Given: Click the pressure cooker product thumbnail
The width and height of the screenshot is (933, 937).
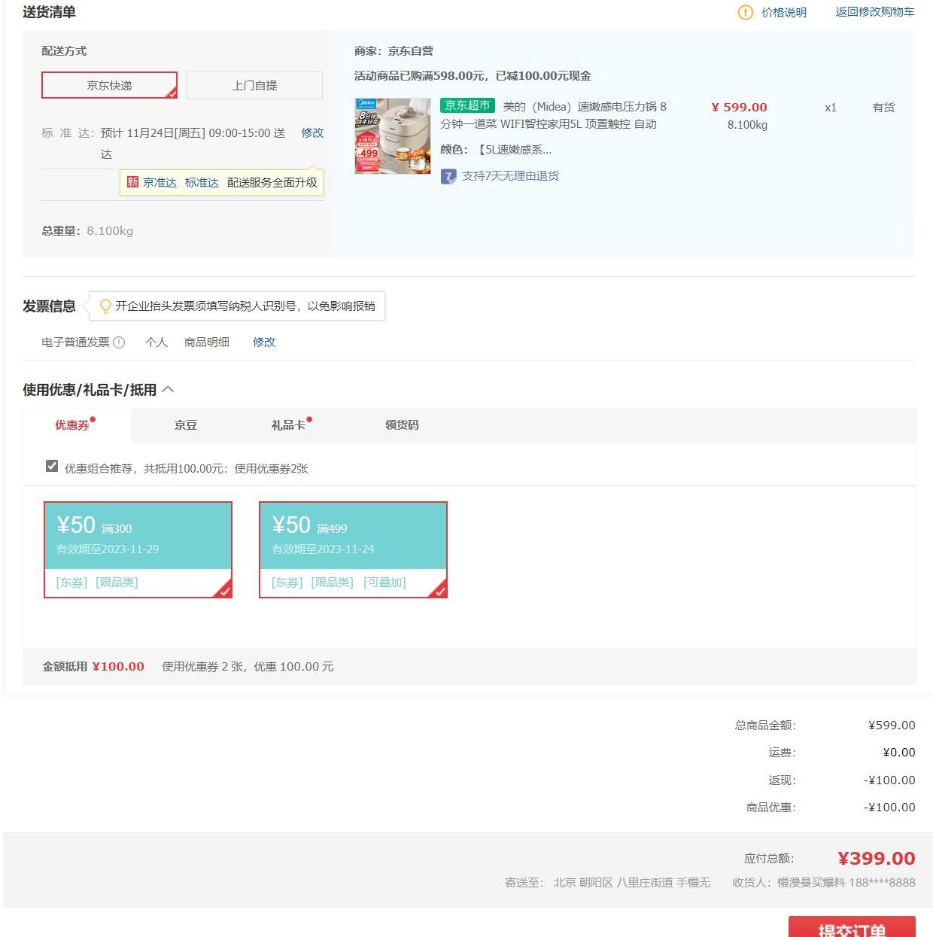Looking at the screenshot, I should (393, 136).
